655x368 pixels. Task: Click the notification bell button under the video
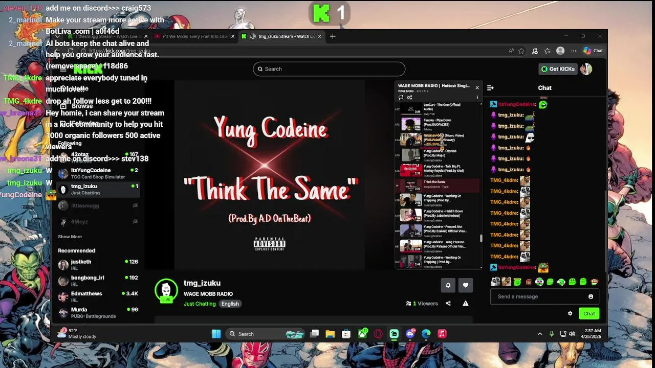coord(448,285)
